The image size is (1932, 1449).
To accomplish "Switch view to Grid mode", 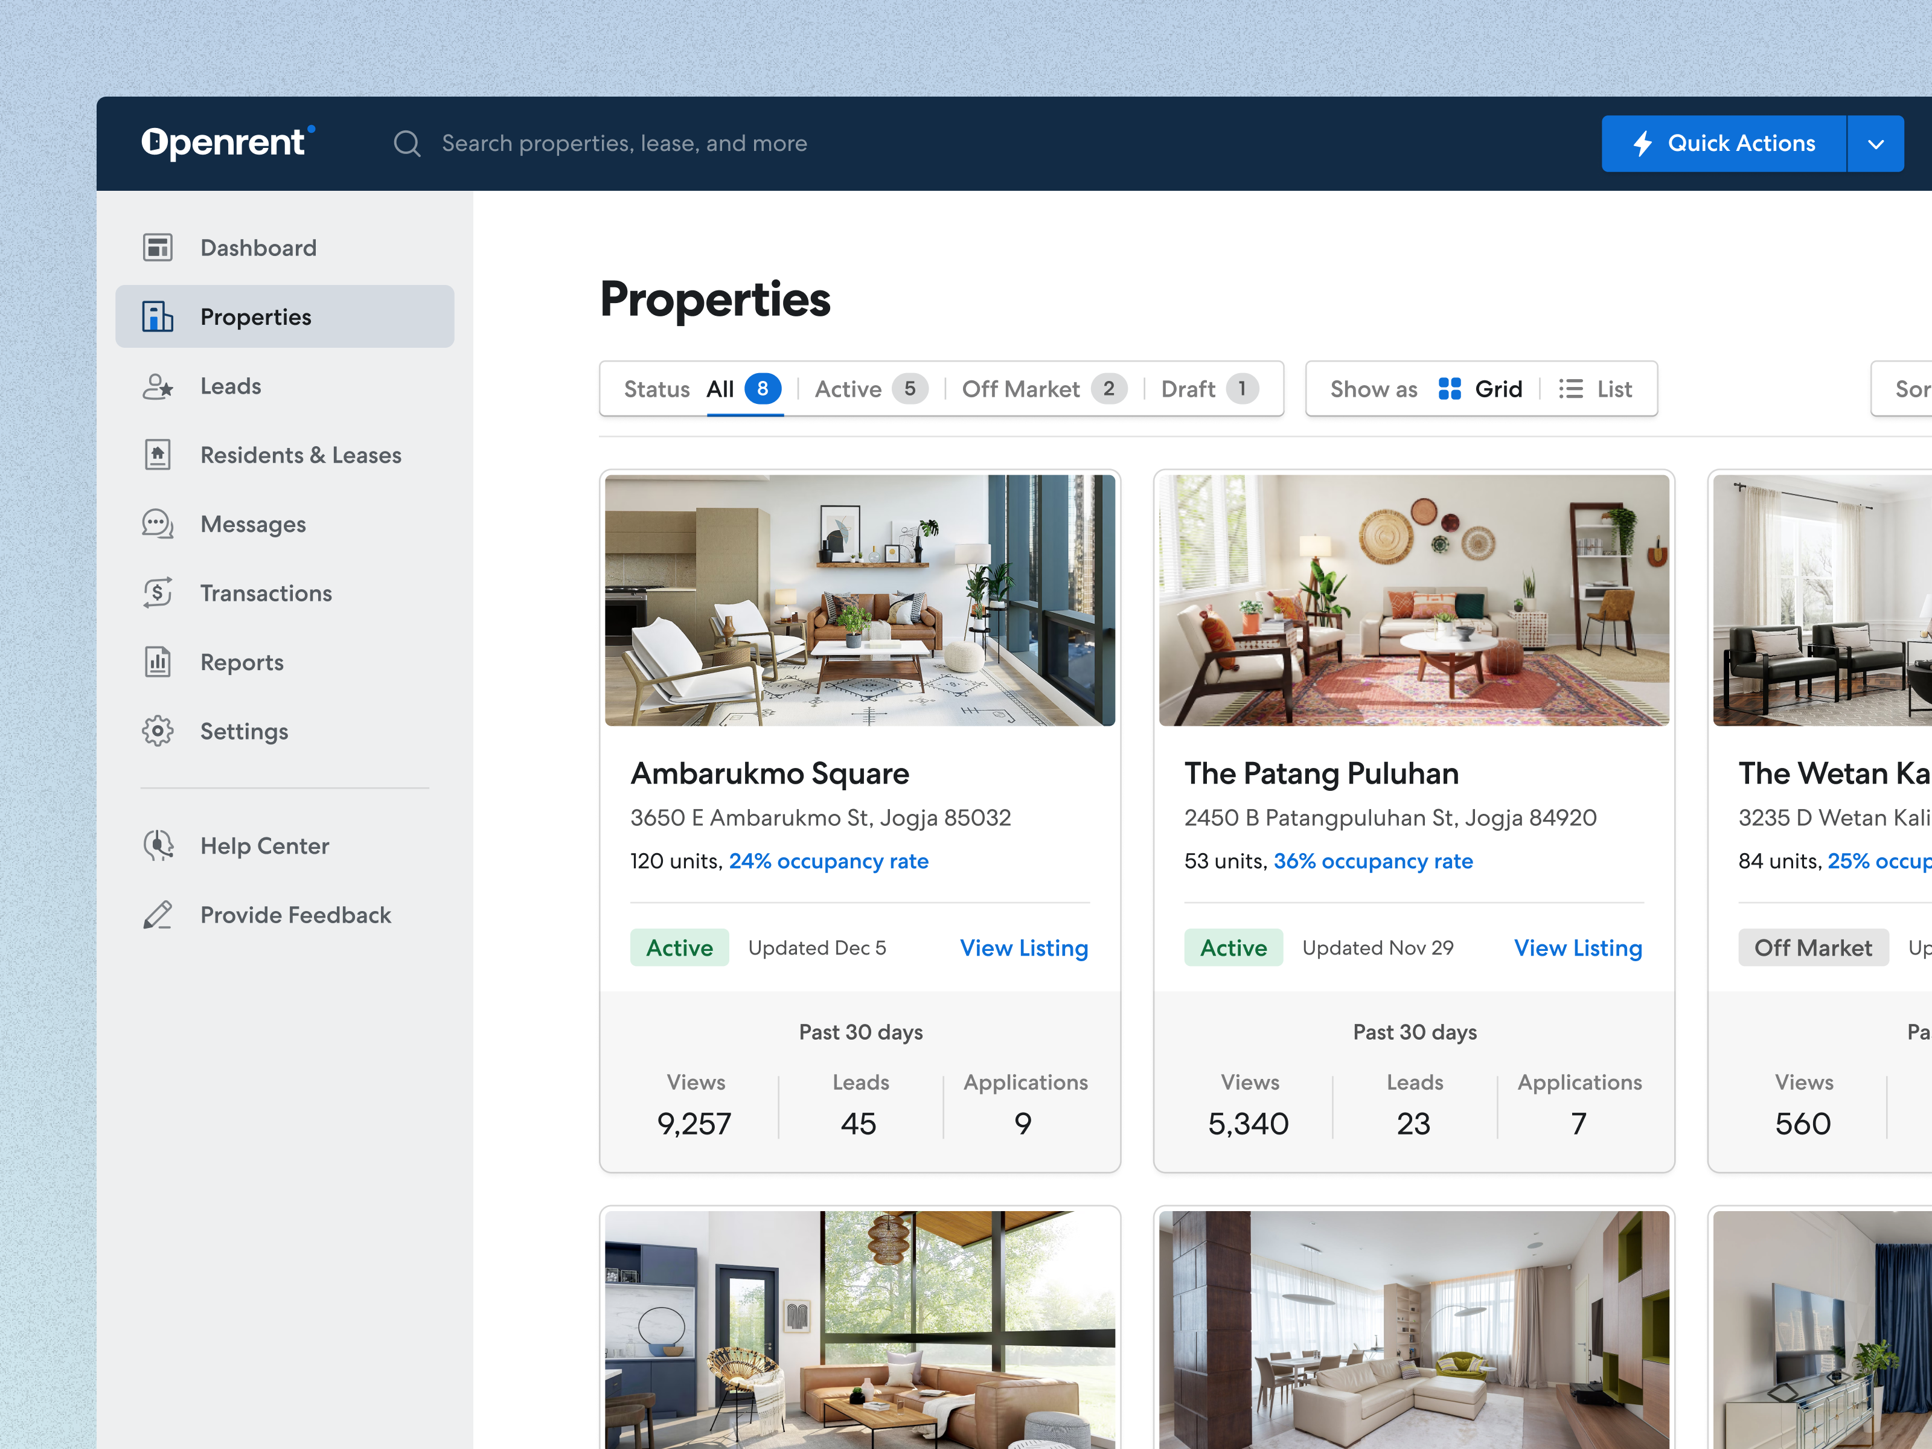I will point(1480,389).
